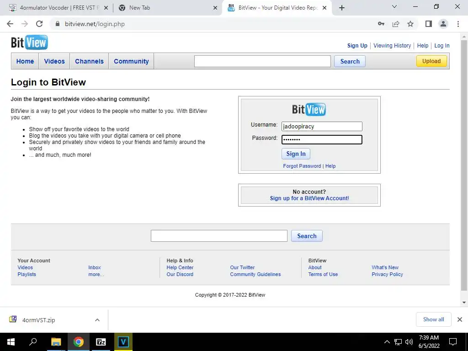Click Show all downloads button

tap(433, 319)
